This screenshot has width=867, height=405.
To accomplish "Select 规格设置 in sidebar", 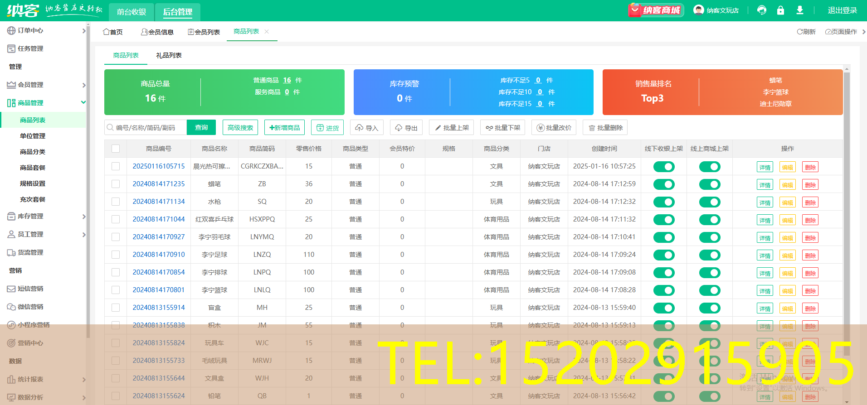I will point(33,183).
